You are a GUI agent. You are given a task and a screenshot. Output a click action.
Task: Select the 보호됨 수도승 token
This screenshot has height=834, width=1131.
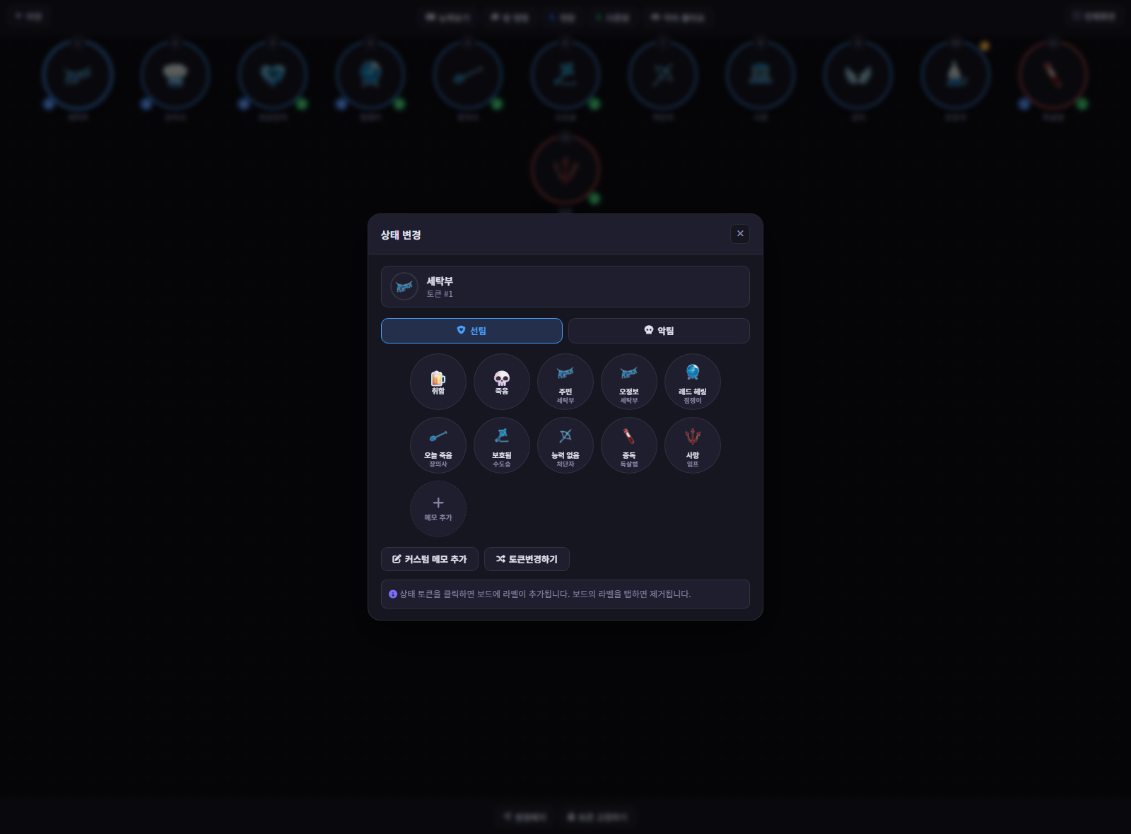coord(502,445)
